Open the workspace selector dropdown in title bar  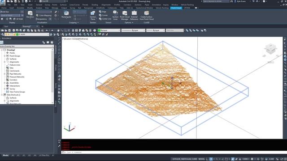(x=53, y=1)
